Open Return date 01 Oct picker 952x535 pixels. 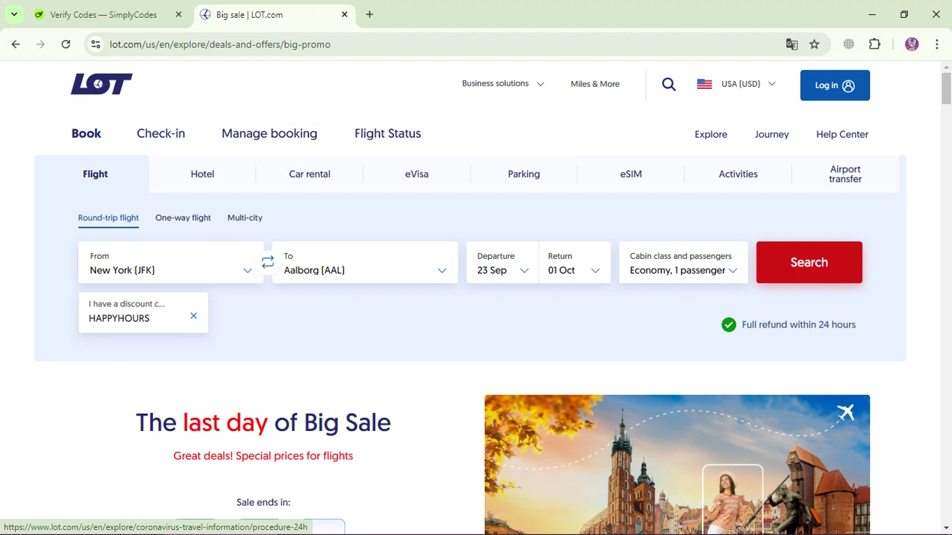click(574, 262)
